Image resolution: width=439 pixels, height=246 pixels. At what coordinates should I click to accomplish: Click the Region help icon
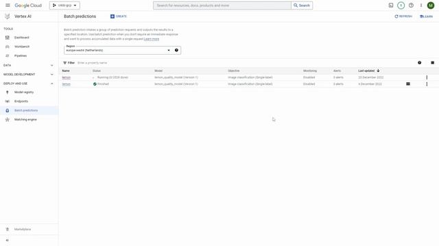coord(176,50)
